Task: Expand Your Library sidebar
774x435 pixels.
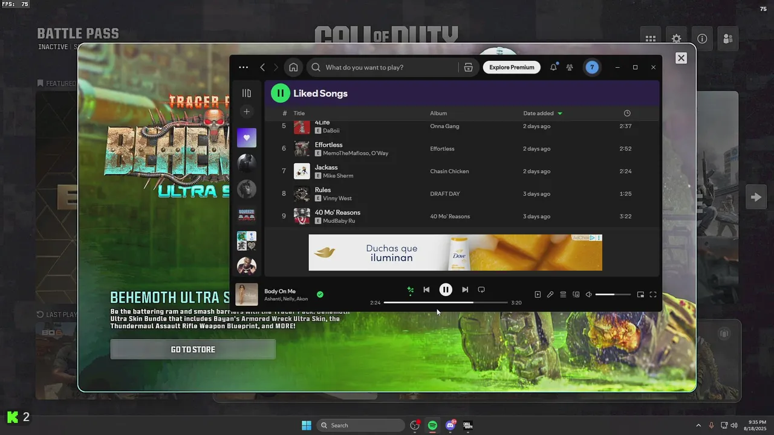Action: pyautogui.click(x=247, y=93)
